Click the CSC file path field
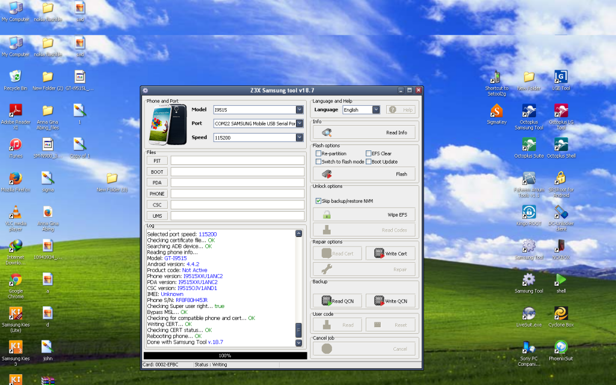The image size is (616, 385). [237, 205]
